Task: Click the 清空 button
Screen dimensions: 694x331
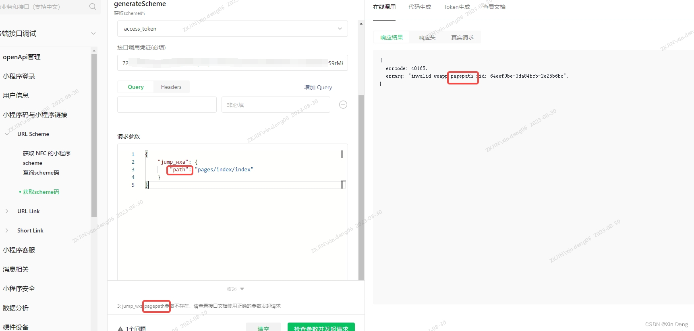Action: click(263, 327)
